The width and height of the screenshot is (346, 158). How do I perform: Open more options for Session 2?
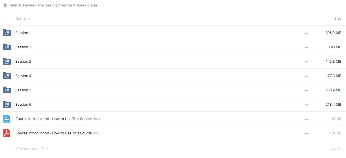point(306,48)
